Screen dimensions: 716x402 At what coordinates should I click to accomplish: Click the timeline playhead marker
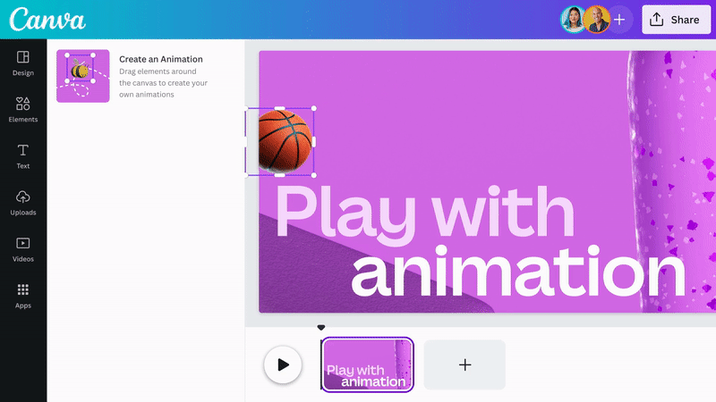click(x=321, y=328)
